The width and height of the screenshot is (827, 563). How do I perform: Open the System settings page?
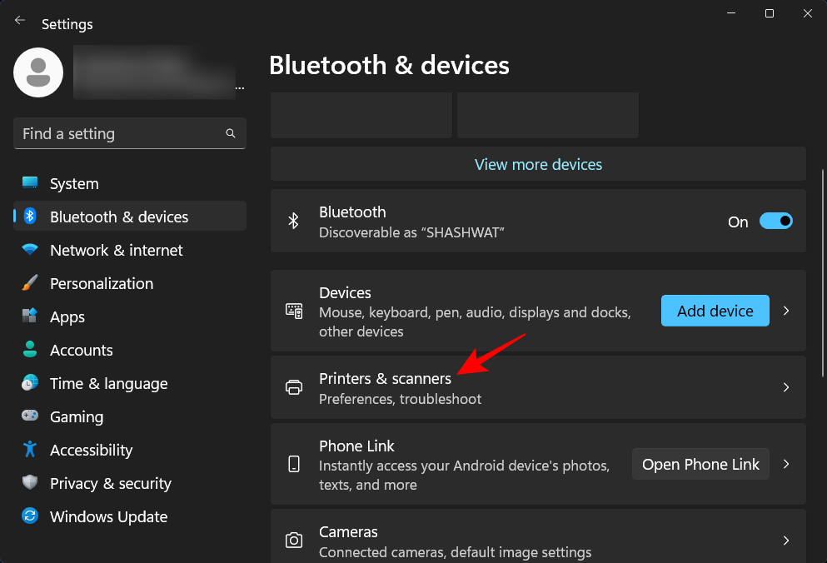74,183
